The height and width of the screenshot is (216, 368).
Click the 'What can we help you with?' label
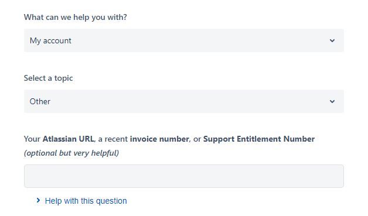click(76, 18)
